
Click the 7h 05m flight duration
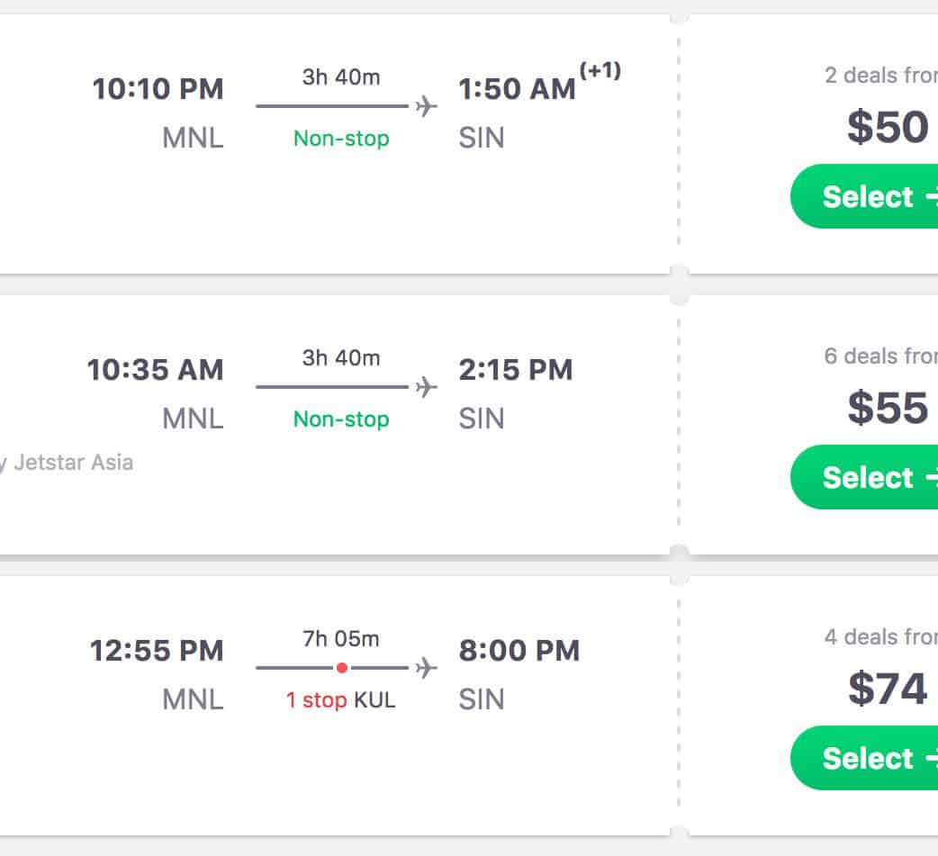[x=341, y=639]
